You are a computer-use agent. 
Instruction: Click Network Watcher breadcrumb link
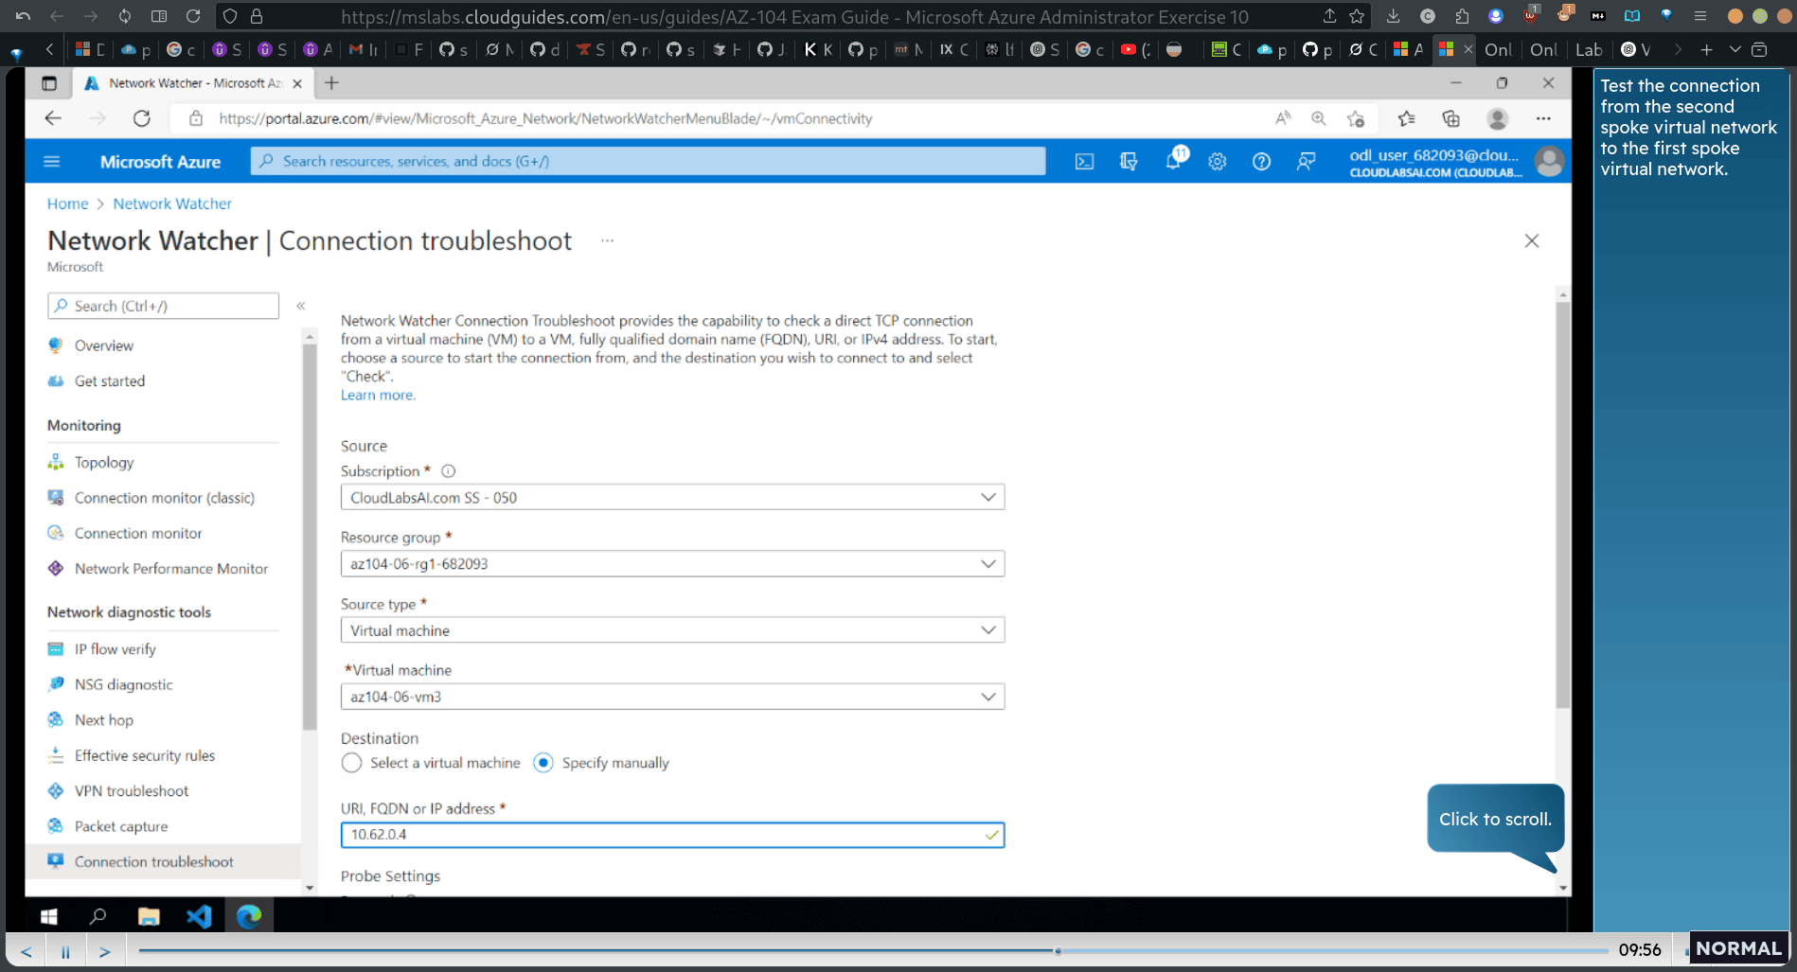point(172,203)
